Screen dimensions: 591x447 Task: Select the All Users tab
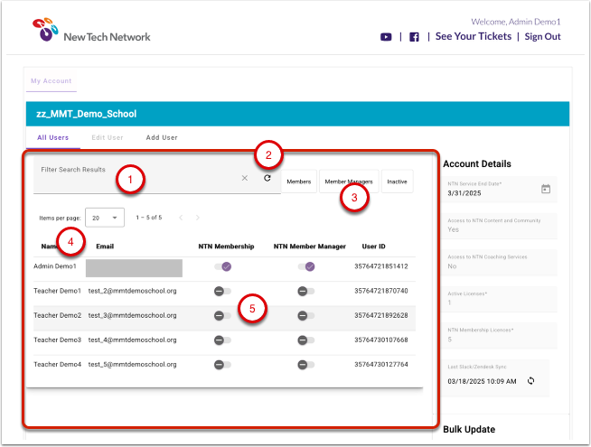pos(52,138)
